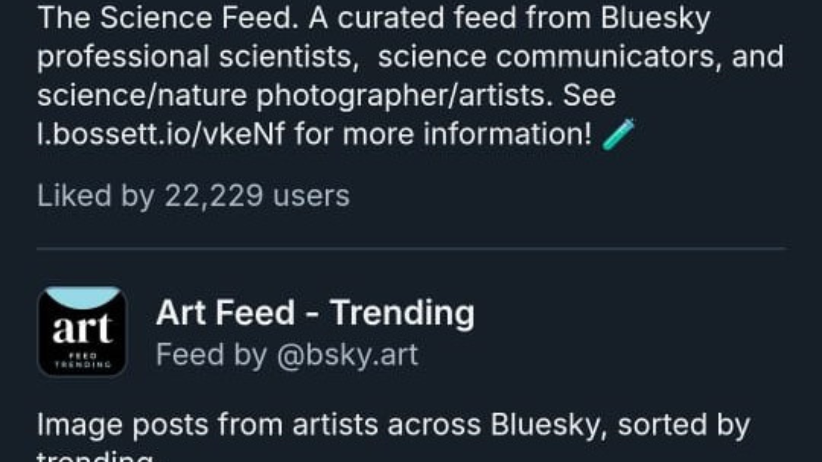Click 'FEED TRENDING' small text in logo
This screenshot has width=822, height=462.
coord(82,360)
